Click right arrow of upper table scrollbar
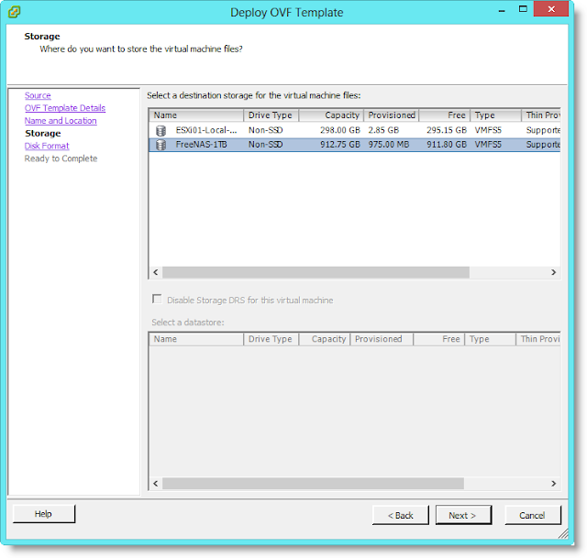 point(553,272)
